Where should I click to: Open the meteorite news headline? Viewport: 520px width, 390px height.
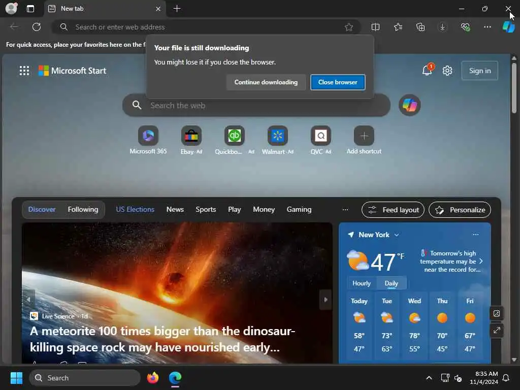tap(162, 339)
